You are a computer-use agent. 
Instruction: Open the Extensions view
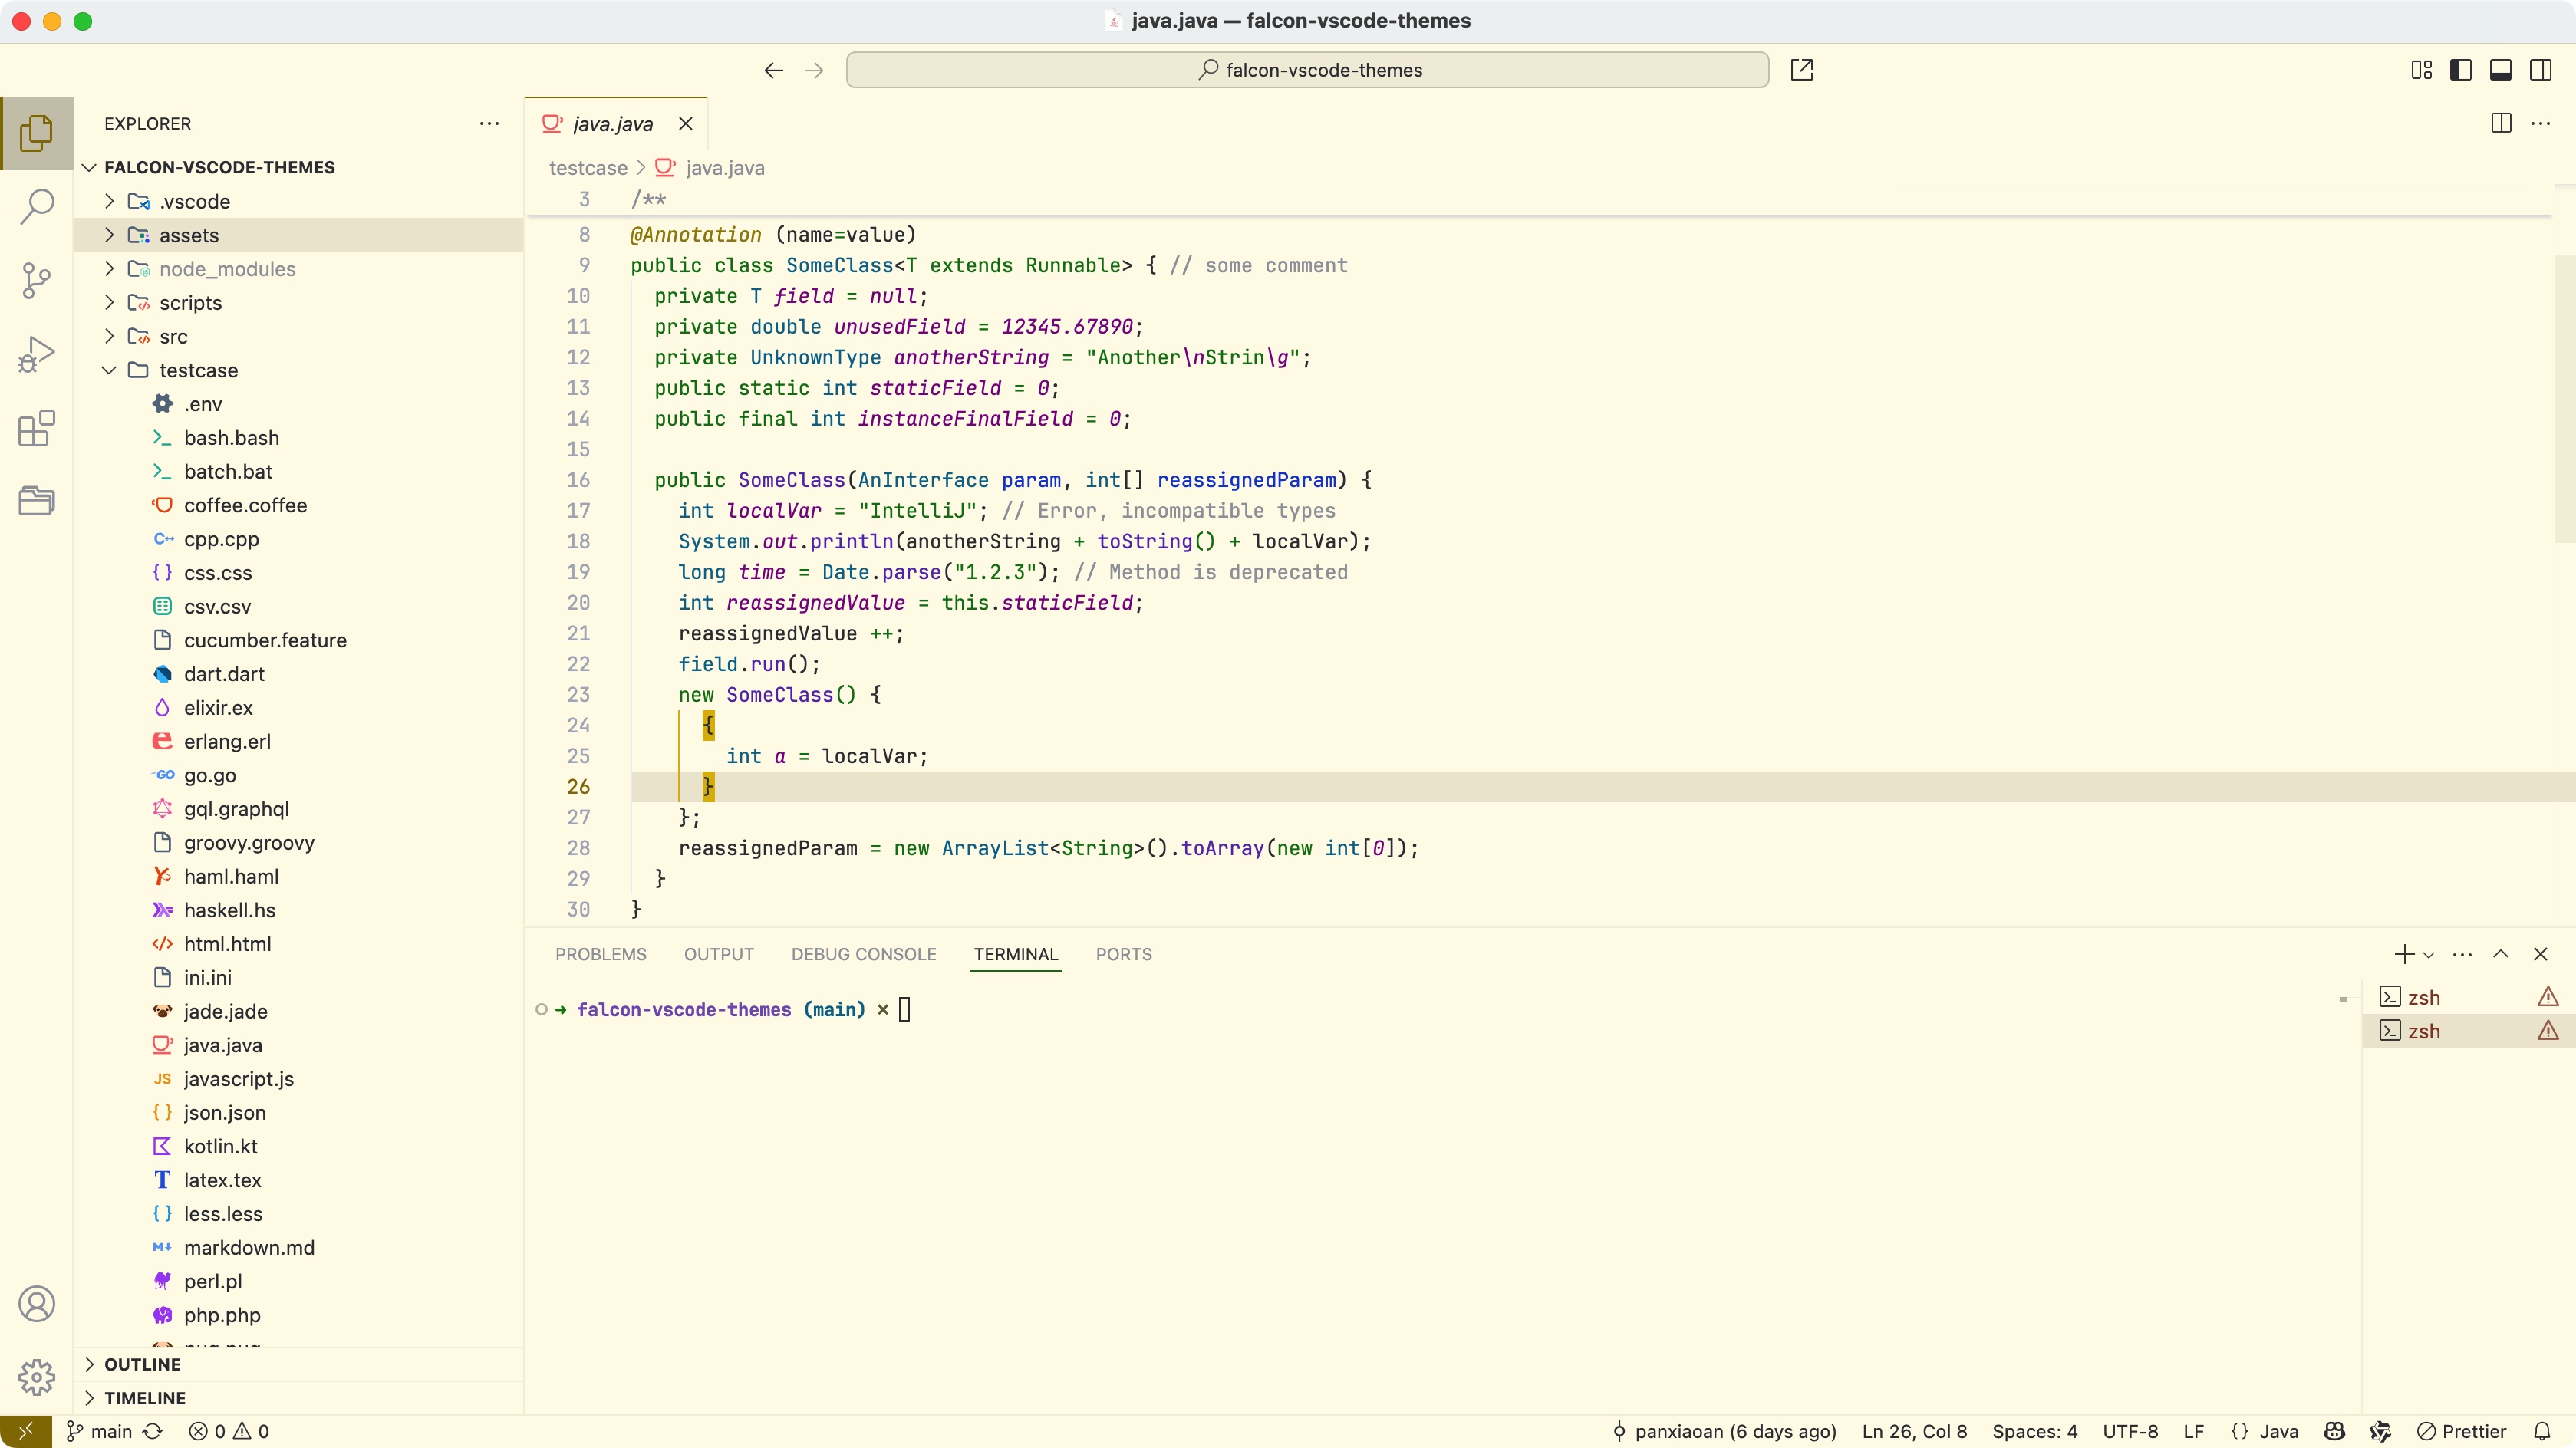(37, 428)
